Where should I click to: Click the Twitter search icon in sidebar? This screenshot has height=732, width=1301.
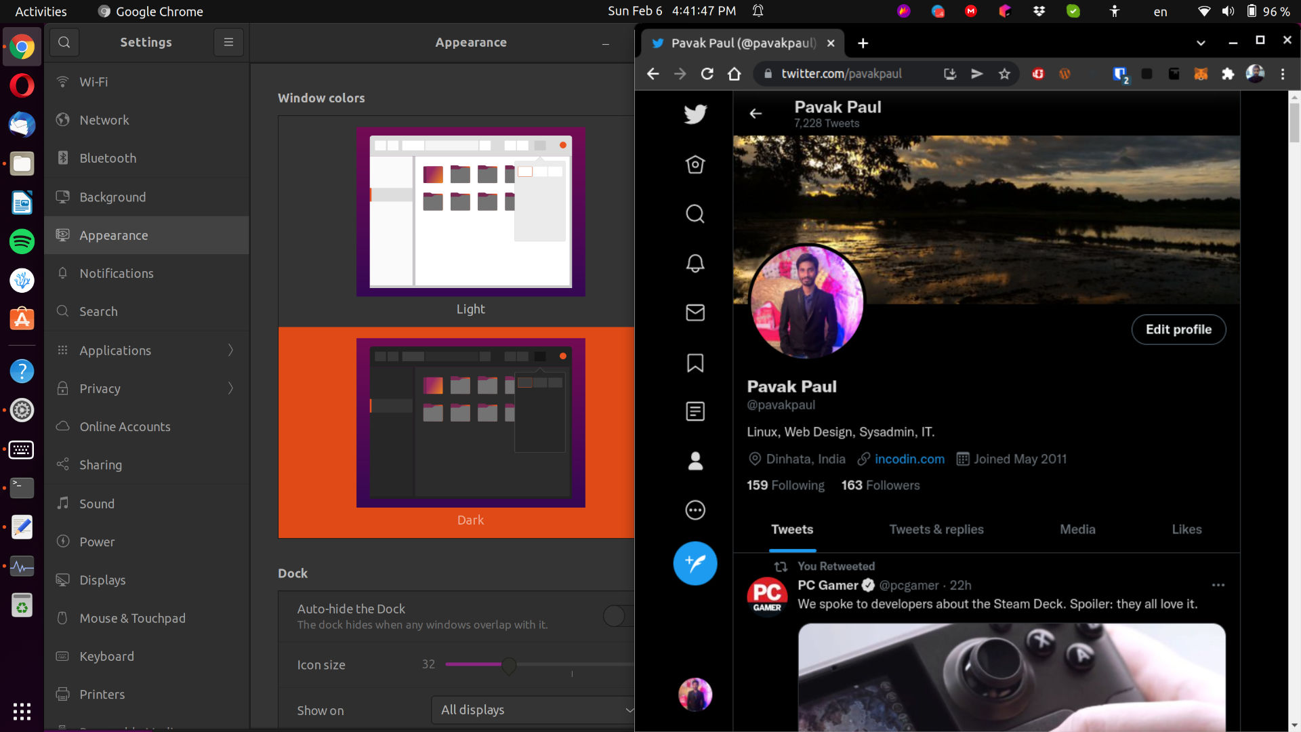pyautogui.click(x=695, y=214)
